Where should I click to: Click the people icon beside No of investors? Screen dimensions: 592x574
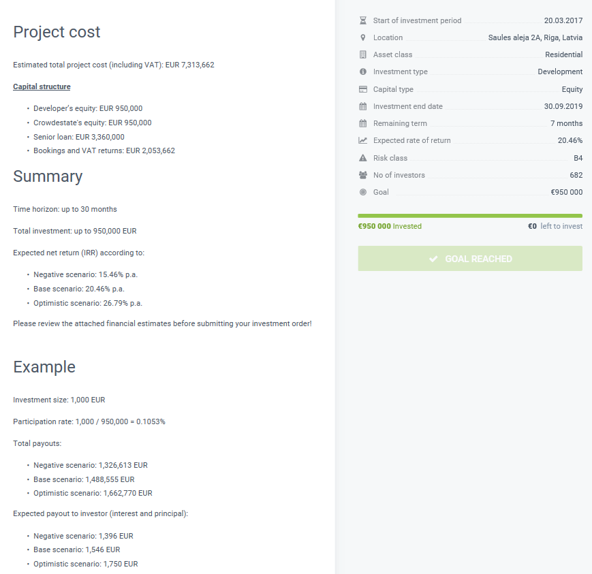pos(362,175)
